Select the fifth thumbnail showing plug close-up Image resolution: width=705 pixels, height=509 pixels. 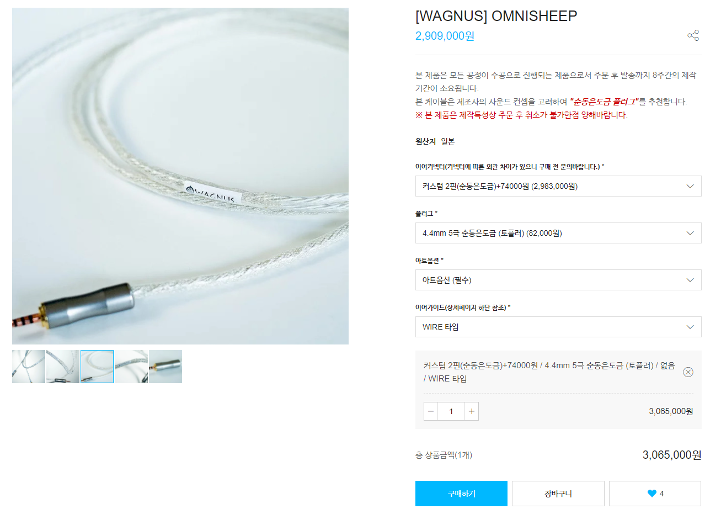[x=165, y=367]
